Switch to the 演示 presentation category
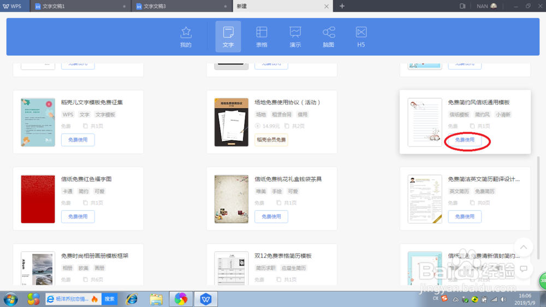 (x=295, y=37)
